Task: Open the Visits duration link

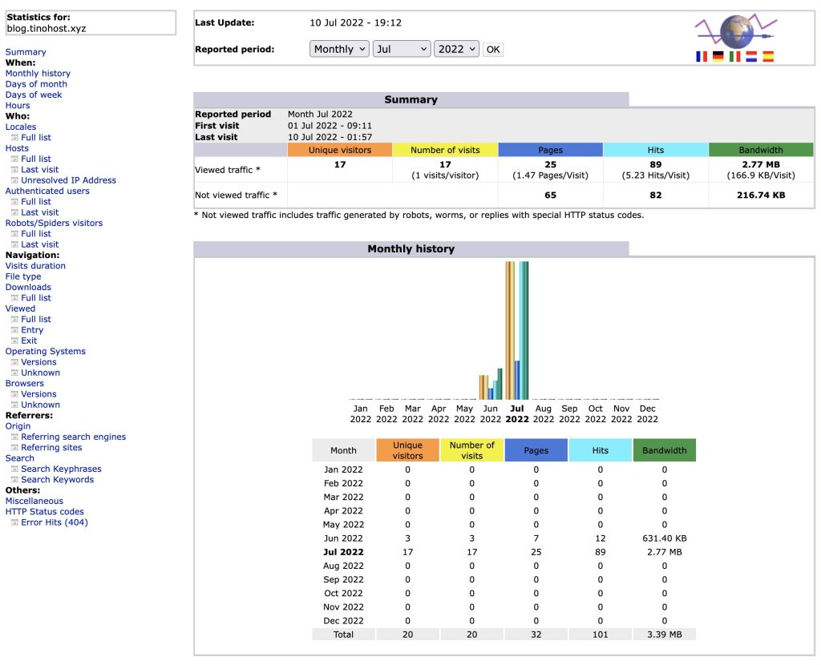Action: (x=35, y=266)
